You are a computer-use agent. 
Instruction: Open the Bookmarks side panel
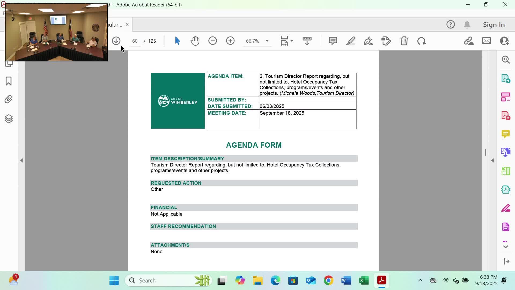click(x=9, y=81)
